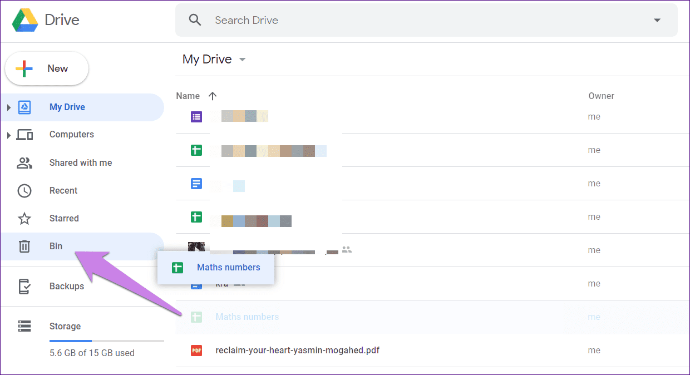The height and width of the screenshot is (375, 690).
Task: Click faded Sheets icon of Maths numbers
Action: 196,317
